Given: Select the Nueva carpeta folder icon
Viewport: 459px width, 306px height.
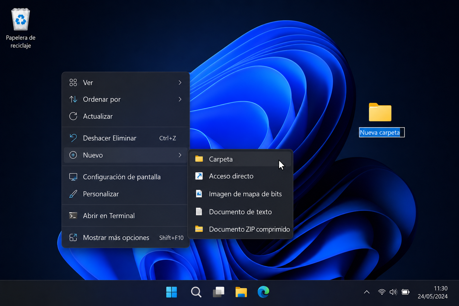Looking at the screenshot, I should (380, 112).
